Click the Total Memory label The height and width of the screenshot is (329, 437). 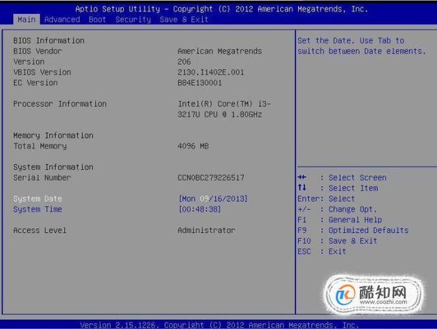[40, 146]
